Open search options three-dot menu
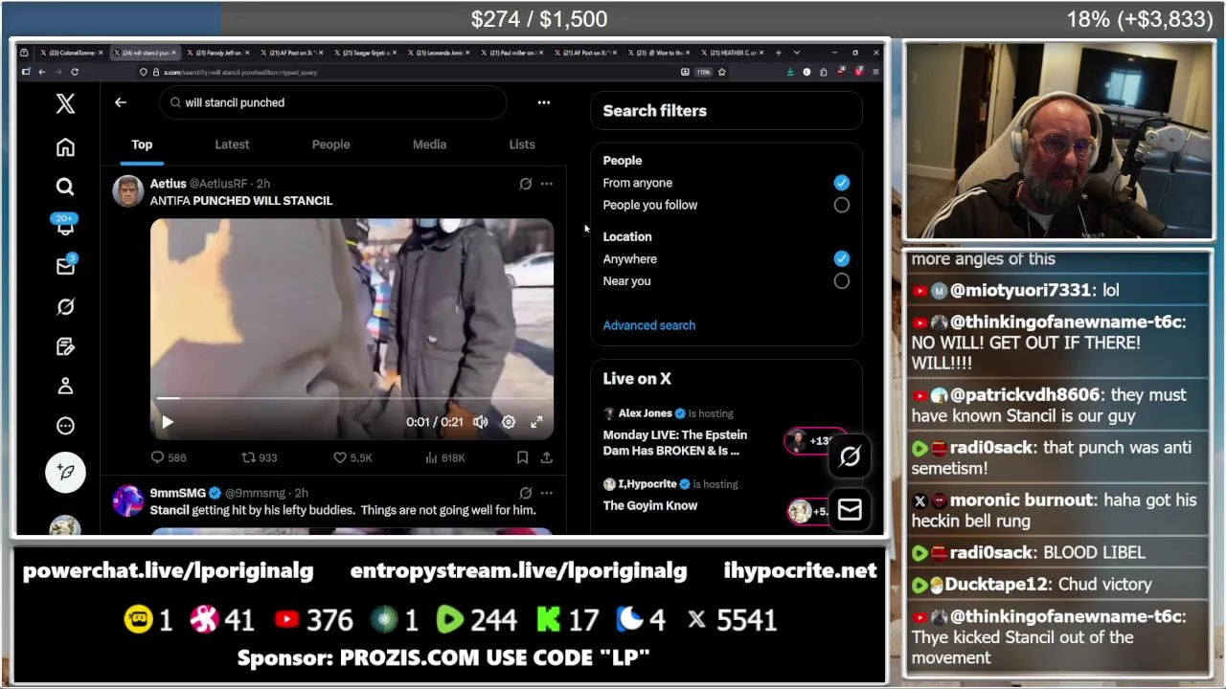1226x689 pixels. click(x=543, y=102)
